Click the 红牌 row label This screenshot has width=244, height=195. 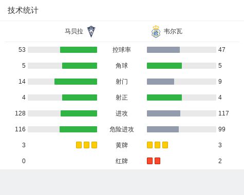click(x=122, y=161)
